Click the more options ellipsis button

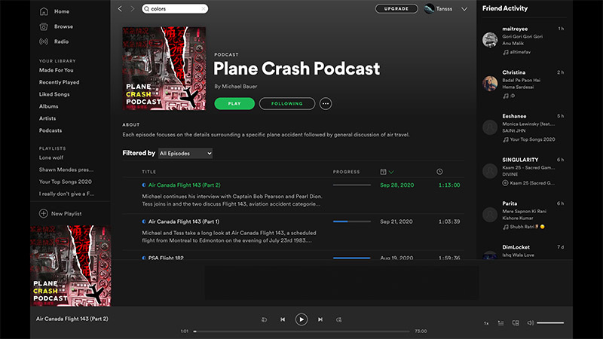[326, 104]
